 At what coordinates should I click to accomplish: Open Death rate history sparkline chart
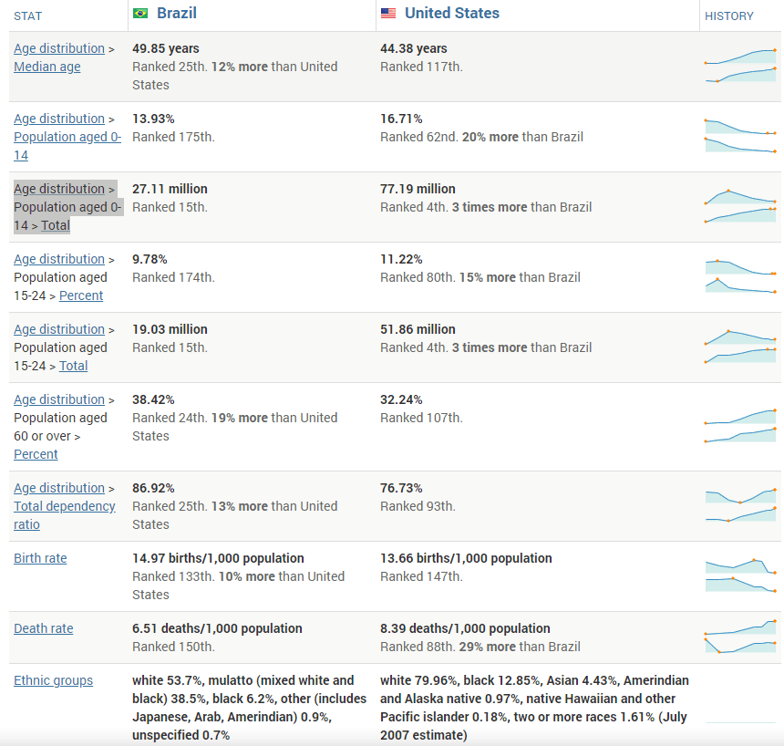[740, 637]
